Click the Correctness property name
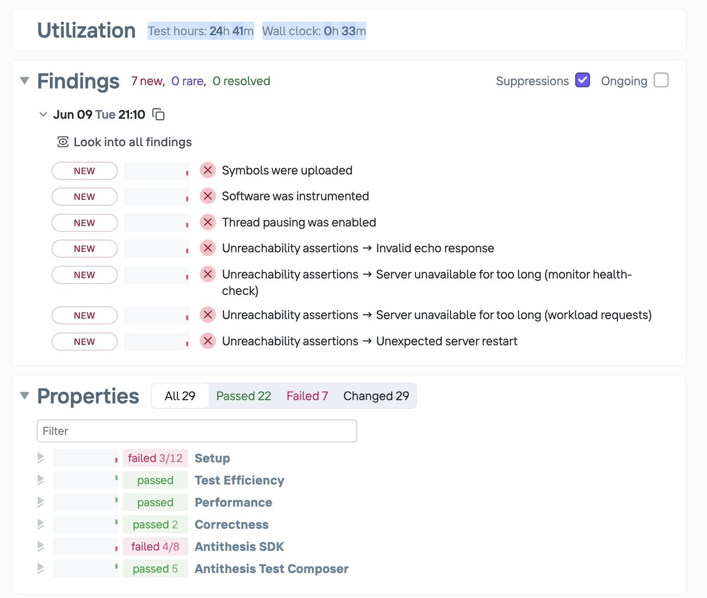Screen dimensions: 707x598 tap(232, 524)
